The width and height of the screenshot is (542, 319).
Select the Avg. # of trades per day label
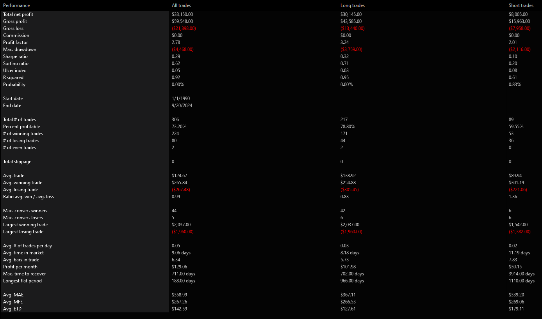coord(27,246)
